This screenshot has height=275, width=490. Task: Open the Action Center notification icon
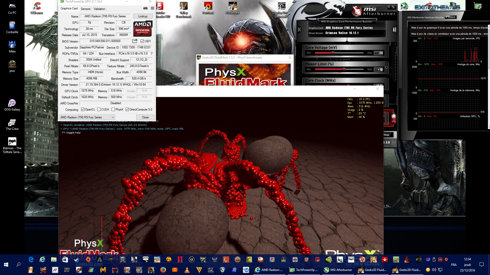click(482, 265)
